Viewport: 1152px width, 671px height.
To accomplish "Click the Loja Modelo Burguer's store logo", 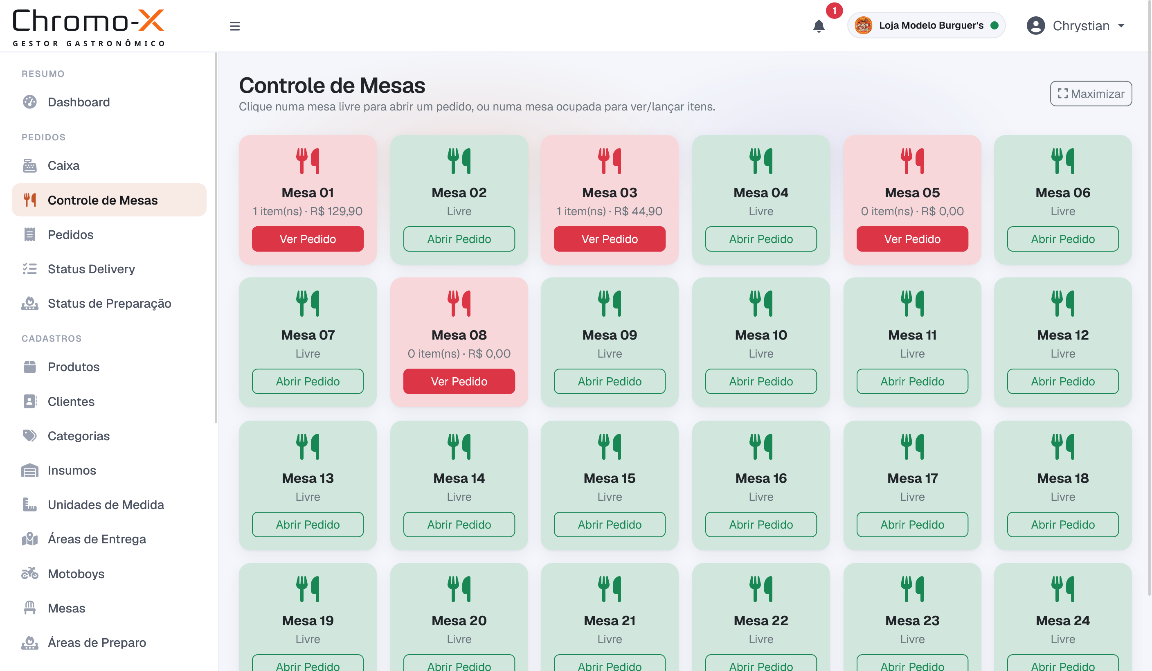I will pos(863,25).
